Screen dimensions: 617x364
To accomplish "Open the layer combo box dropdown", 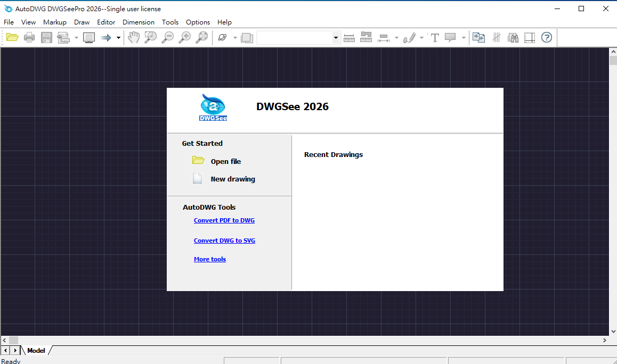I will pyautogui.click(x=336, y=37).
